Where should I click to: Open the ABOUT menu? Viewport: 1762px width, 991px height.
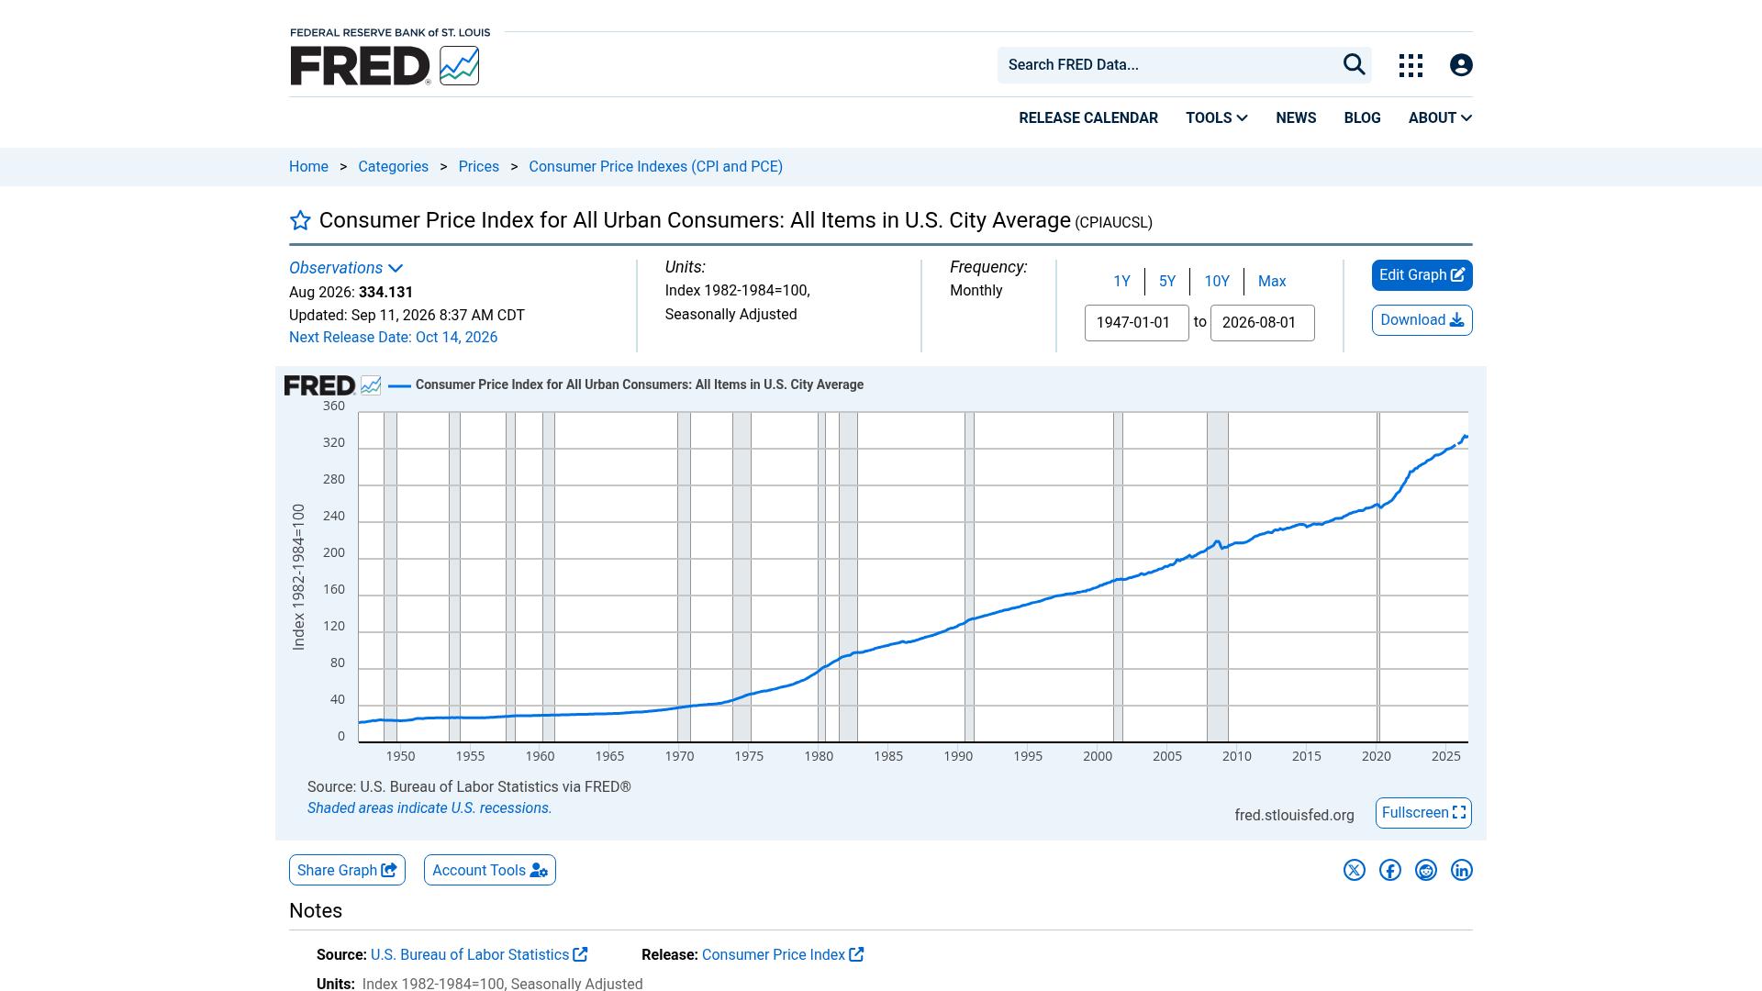1440,117
